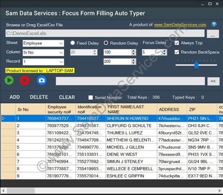Open the Column dropdown showing Sr No

click(43, 53)
